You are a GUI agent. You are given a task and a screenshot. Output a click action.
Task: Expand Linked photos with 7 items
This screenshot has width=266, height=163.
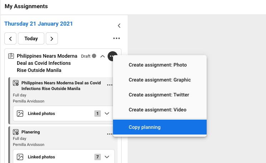[107, 157]
